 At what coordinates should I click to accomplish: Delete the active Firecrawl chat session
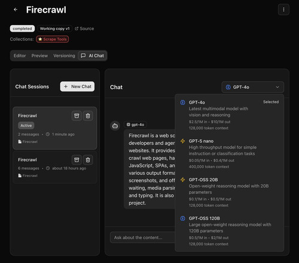[88, 116]
